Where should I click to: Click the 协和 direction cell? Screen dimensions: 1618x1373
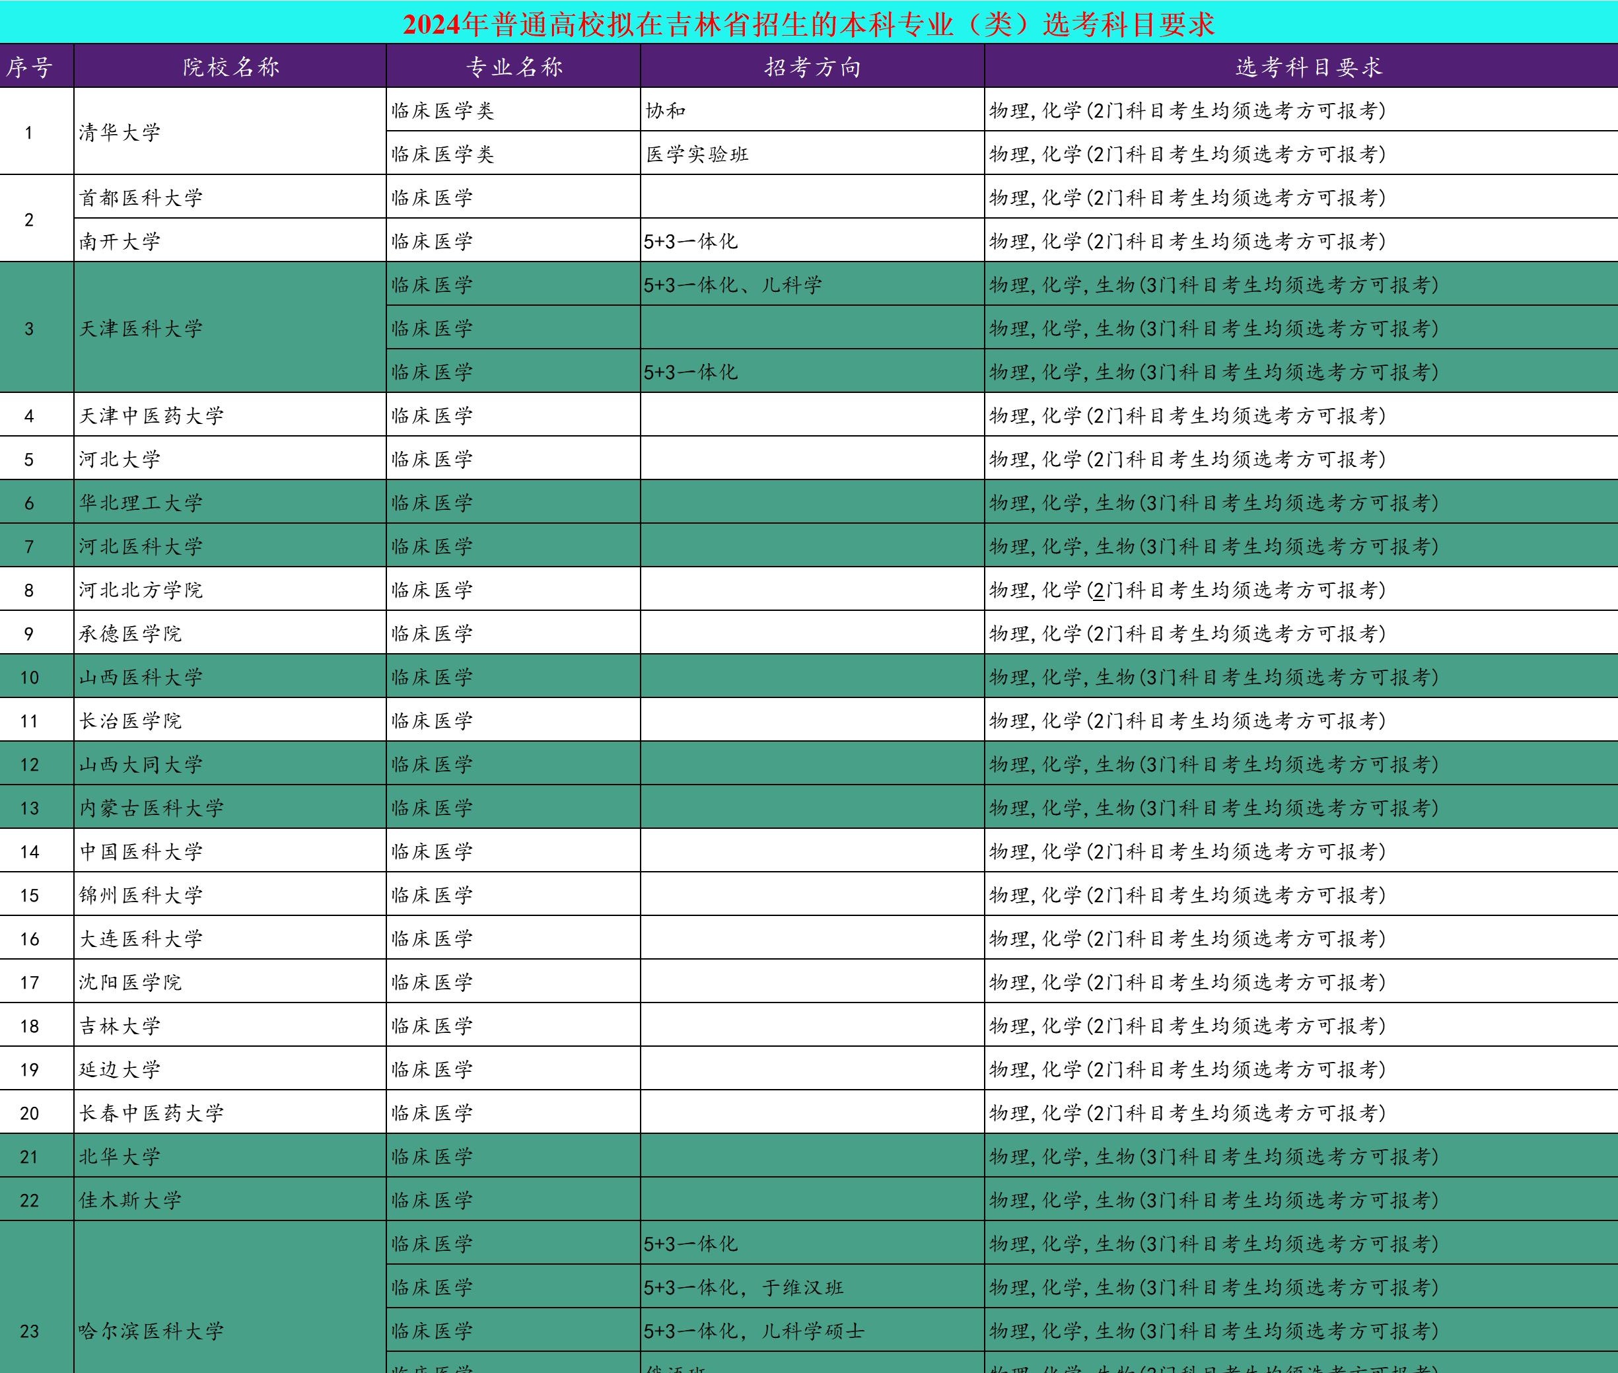[812, 110]
